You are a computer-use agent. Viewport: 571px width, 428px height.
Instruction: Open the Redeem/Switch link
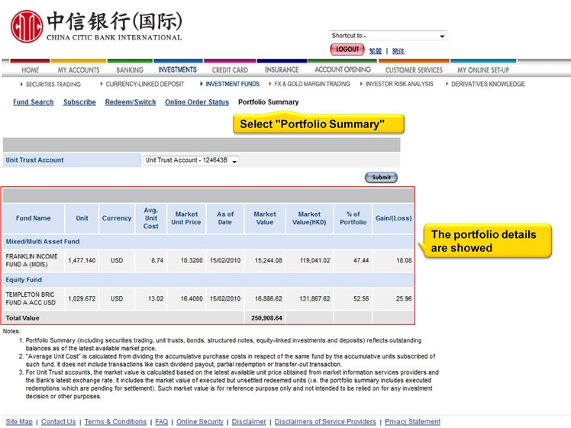point(131,102)
